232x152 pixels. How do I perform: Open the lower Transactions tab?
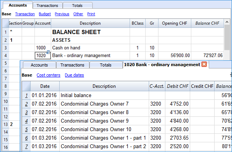tap(72, 65)
